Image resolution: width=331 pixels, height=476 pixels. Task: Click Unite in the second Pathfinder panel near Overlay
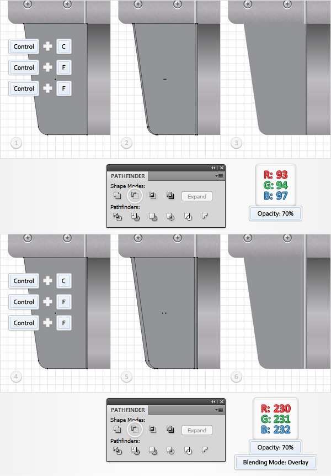pos(117,430)
